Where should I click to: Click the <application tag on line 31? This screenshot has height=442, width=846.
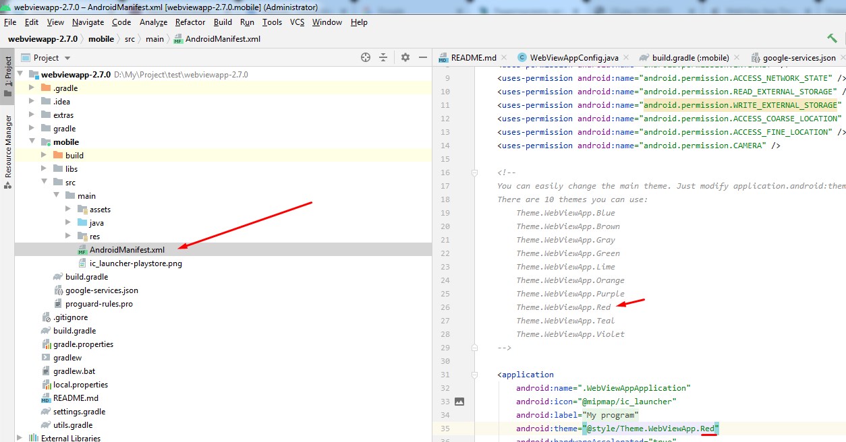point(526,375)
